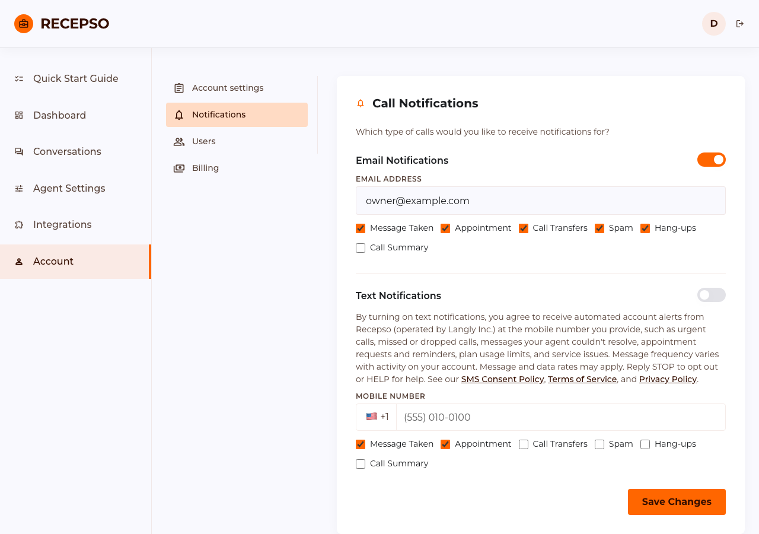The width and height of the screenshot is (759, 534).
Task: Click the Account settings clipboard icon
Action: click(179, 88)
